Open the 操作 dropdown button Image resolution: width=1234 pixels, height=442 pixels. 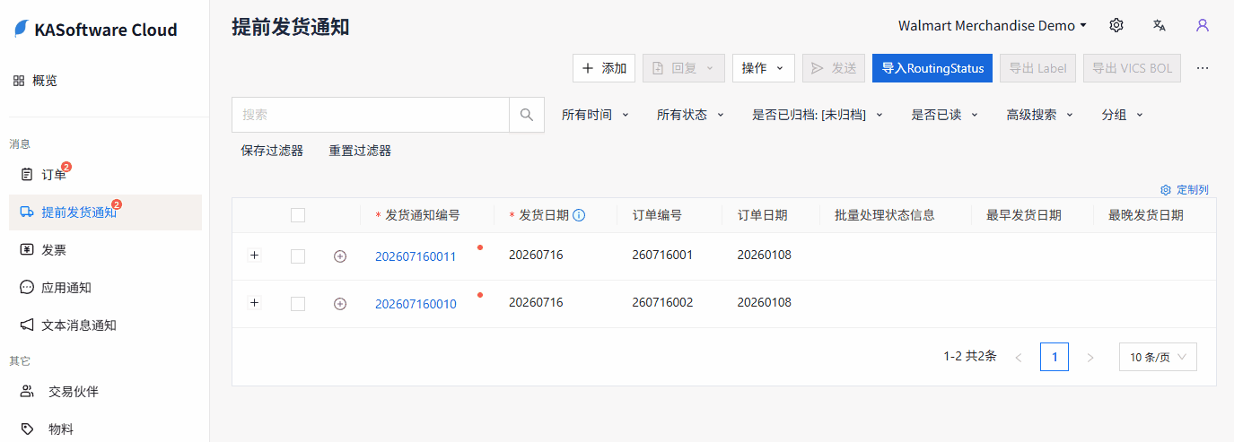(x=764, y=68)
